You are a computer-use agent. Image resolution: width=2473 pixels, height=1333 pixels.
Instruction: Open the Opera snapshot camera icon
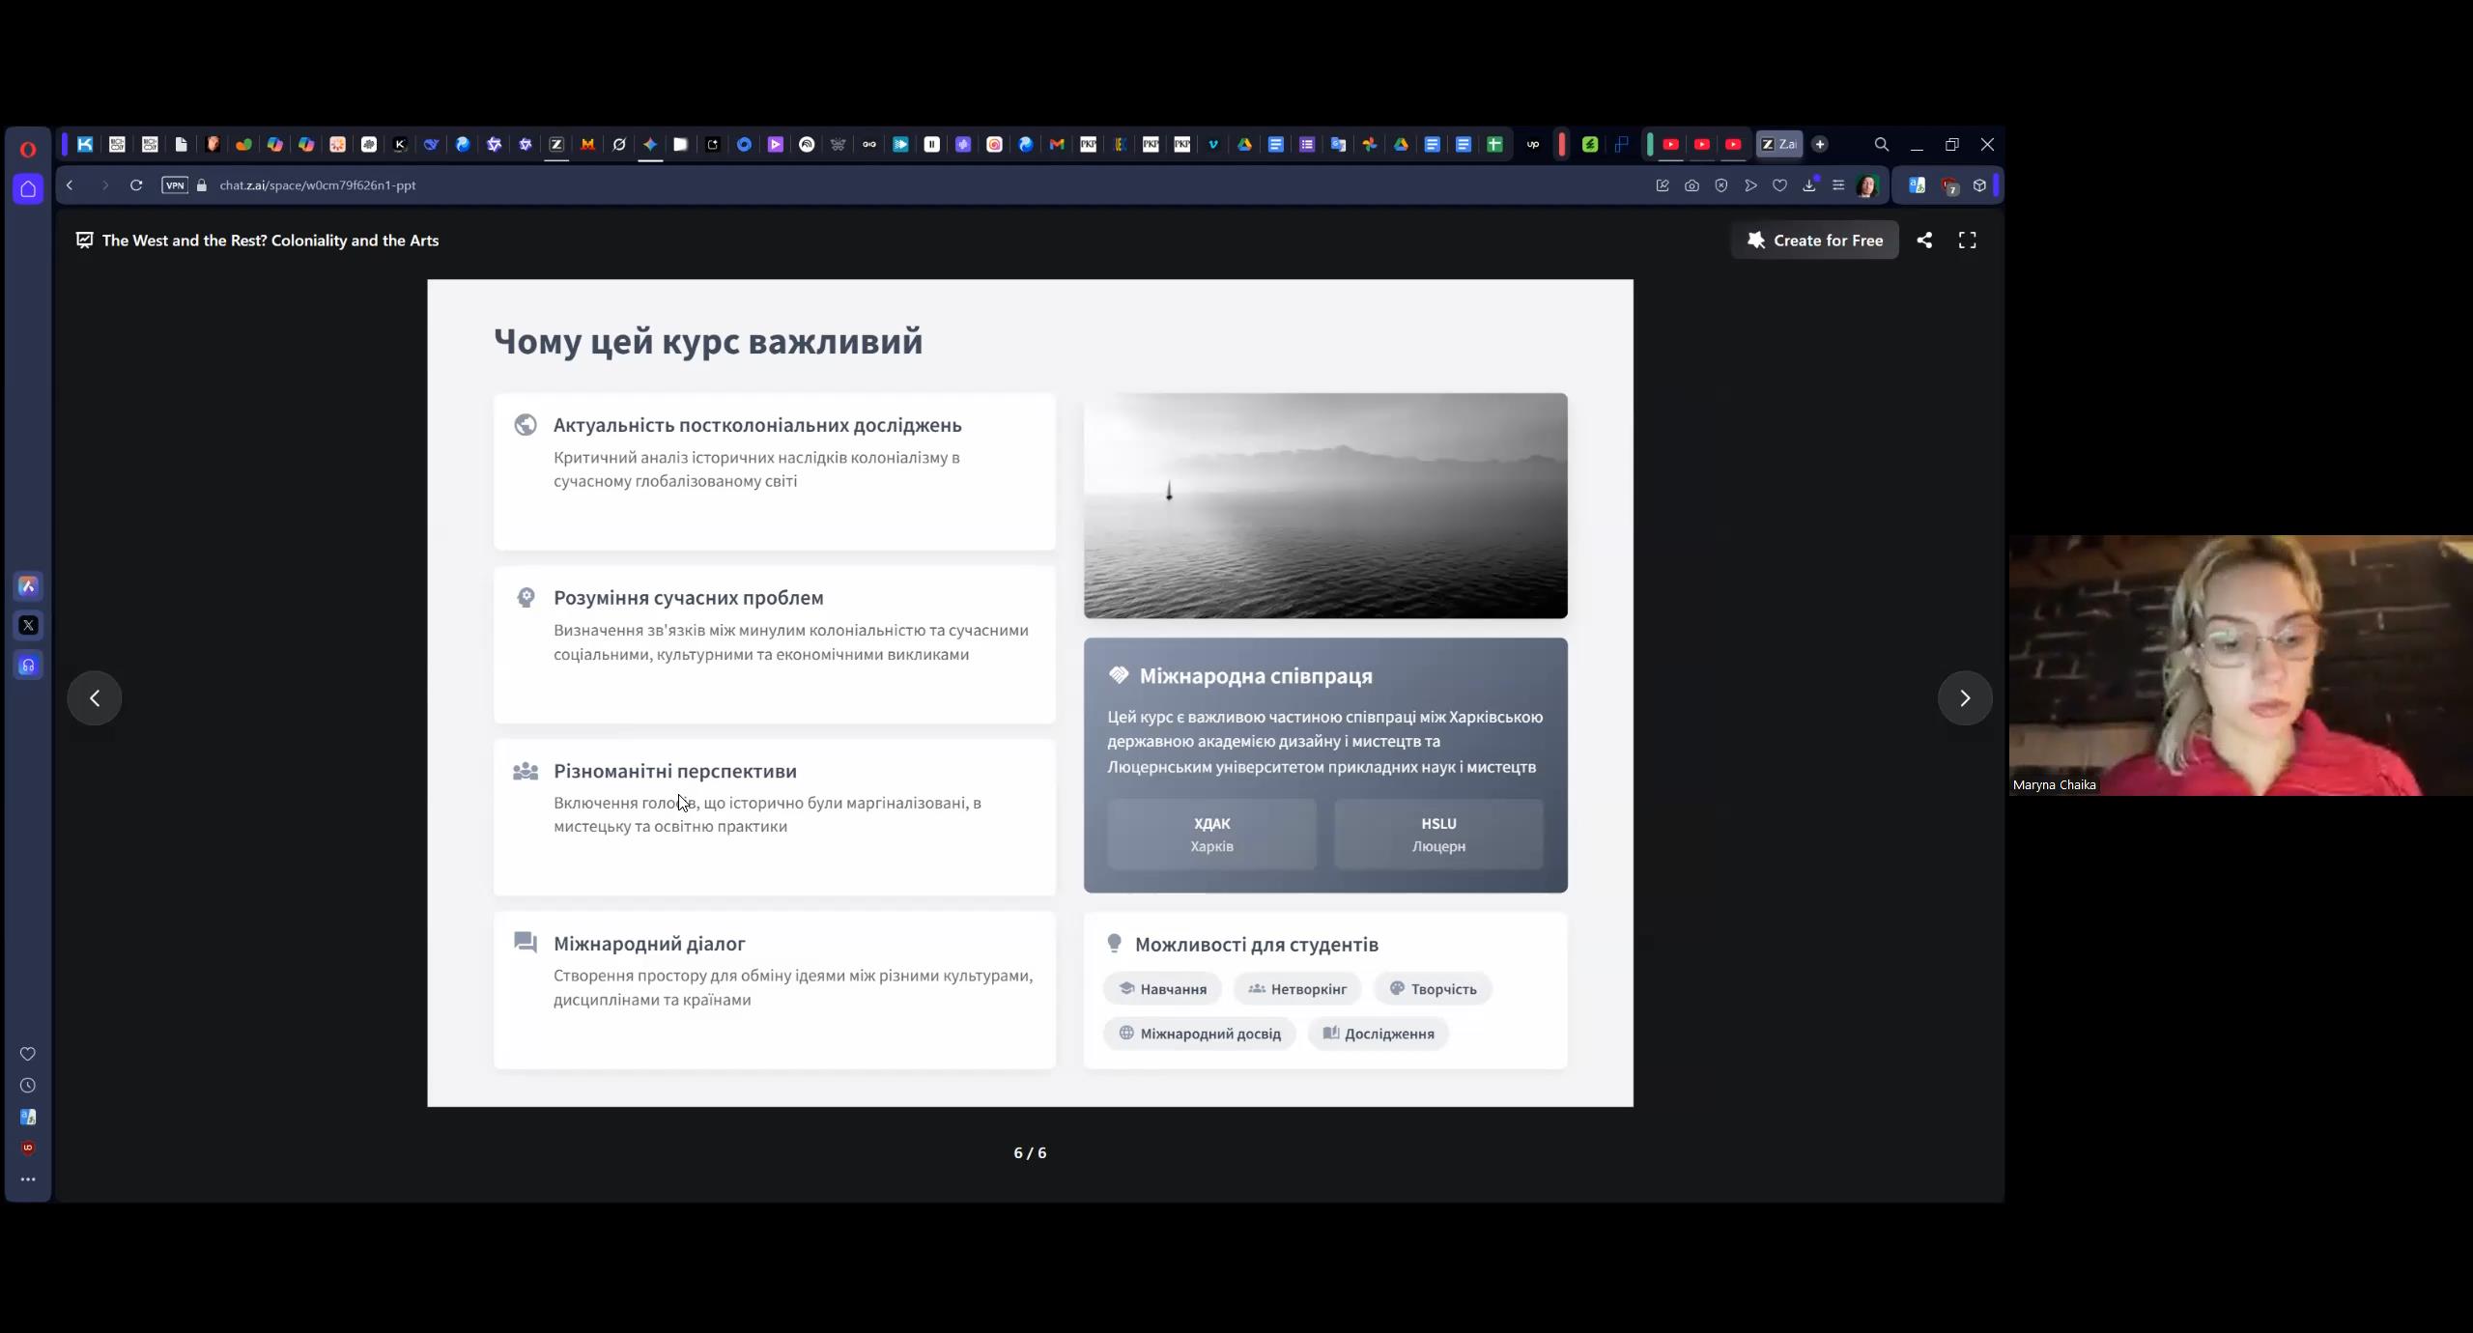(1691, 185)
